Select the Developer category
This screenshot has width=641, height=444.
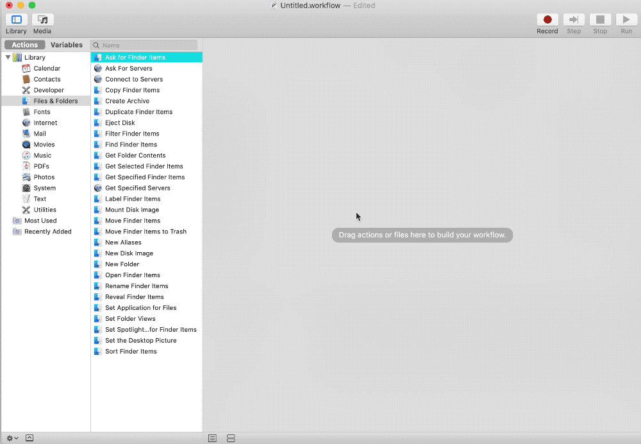(46, 90)
